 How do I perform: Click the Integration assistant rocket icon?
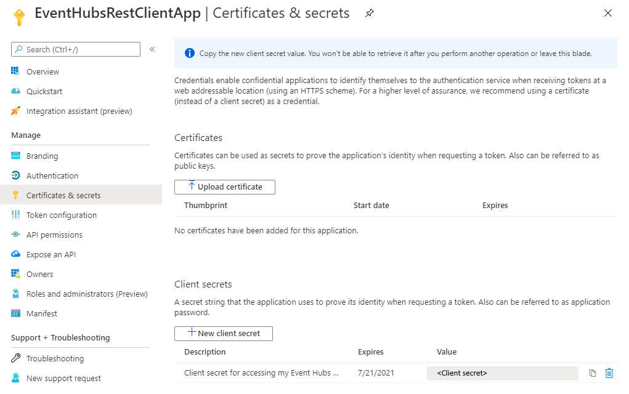point(15,111)
